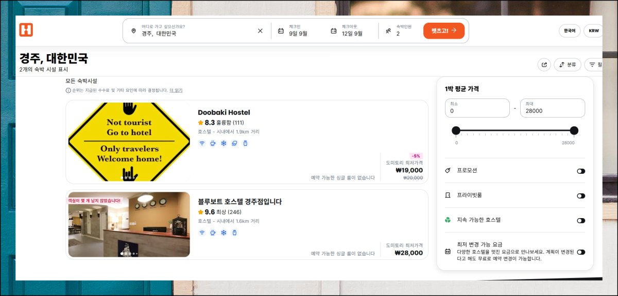
Task: Open the KRW currency selector
Action: 594,31
